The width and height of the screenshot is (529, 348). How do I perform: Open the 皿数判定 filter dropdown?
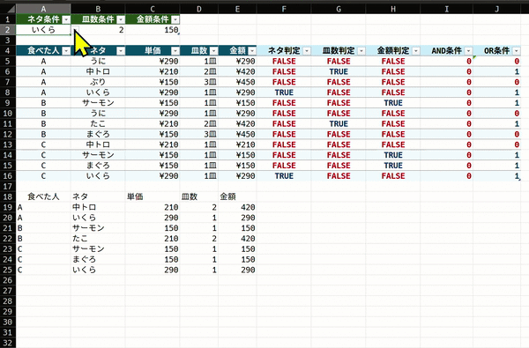(x=361, y=51)
